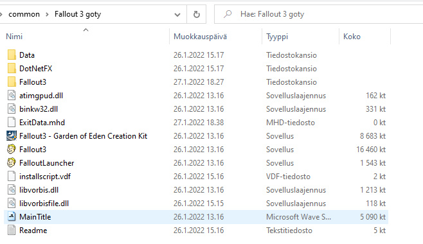Click the 27.1.2022 18.38 date cell
The height and width of the screenshot is (244, 423).
click(199, 122)
